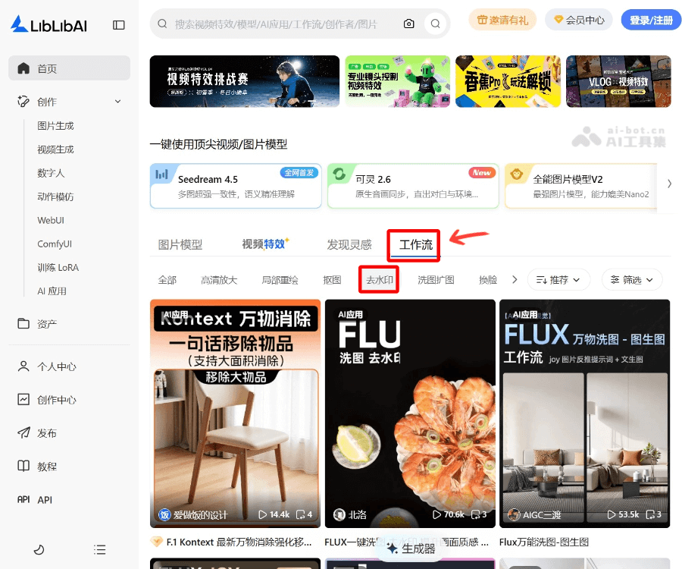Open the 筛选 filter dropdown
Image resolution: width=682 pixels, height=569 pixels.
pyautogui.click(x=632, y=280)
